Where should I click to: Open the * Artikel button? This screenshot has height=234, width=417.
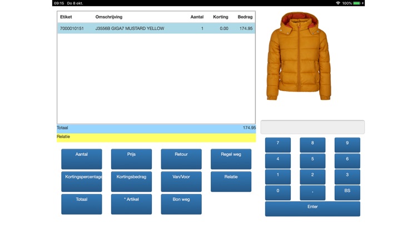point(131,204)
